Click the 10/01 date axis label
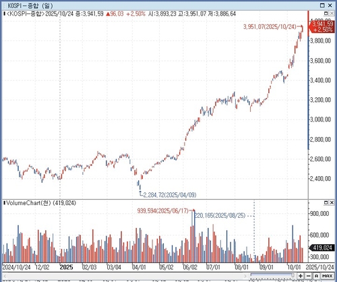This screenshot has height=282, width=337. [294, 267]
